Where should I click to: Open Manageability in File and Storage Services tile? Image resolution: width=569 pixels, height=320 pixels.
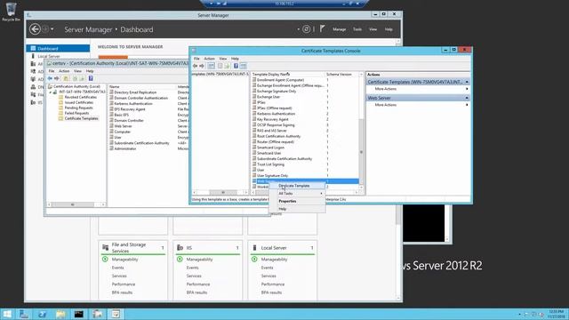pos(124,260)
